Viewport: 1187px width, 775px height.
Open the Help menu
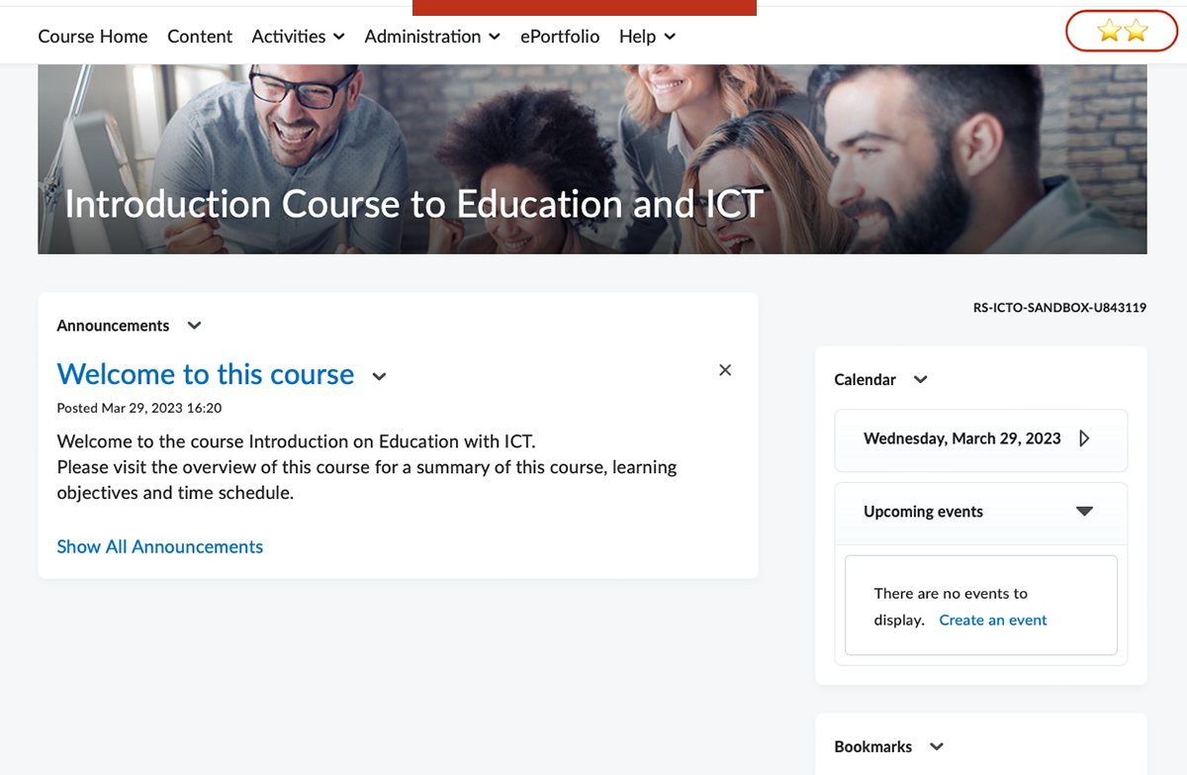(647, 37)
